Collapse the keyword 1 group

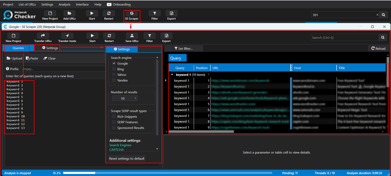click(x=172, y=75)
